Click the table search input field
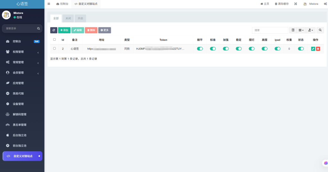Viewport: 328px width, 172px height. coord(270,30)
